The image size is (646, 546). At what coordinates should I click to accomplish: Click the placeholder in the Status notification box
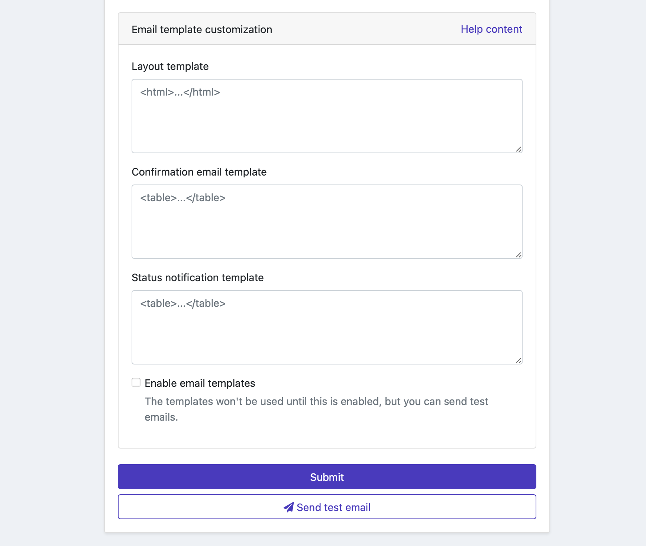(x=183, y=303)
